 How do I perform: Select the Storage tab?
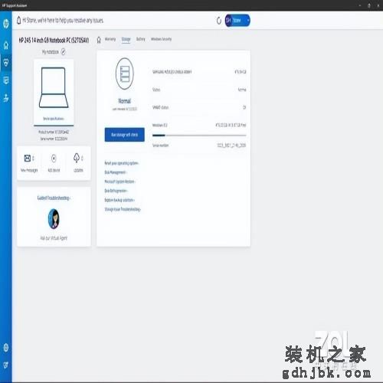coord(126,39)
